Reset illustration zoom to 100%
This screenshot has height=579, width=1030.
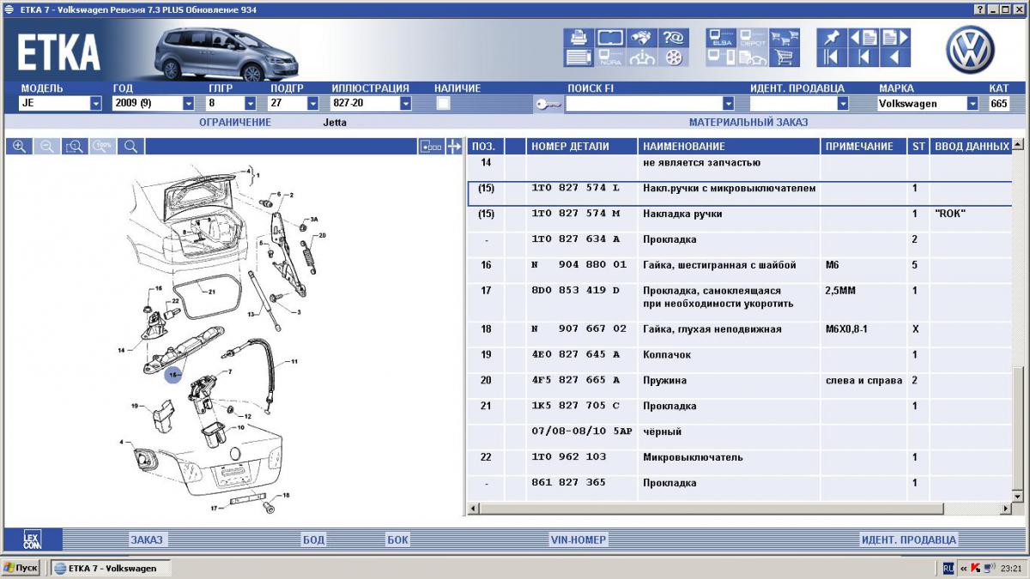coord(103,147)
